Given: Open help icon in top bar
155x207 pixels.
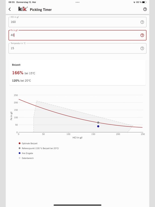Looking at the screenshot, I should [x=145, y=9].
